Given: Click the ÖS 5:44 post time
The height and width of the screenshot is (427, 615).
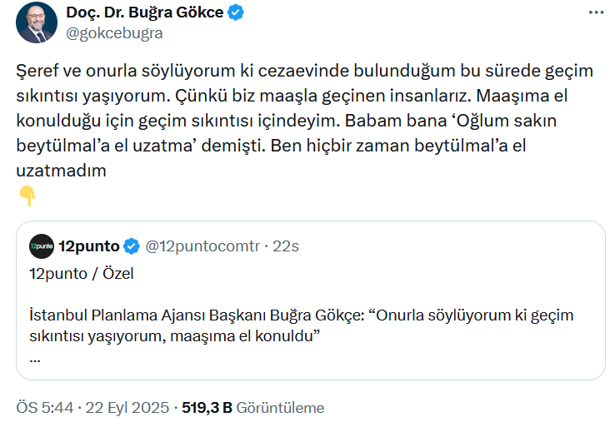Looking at the screenshot, I should click(x=44, y=408).
